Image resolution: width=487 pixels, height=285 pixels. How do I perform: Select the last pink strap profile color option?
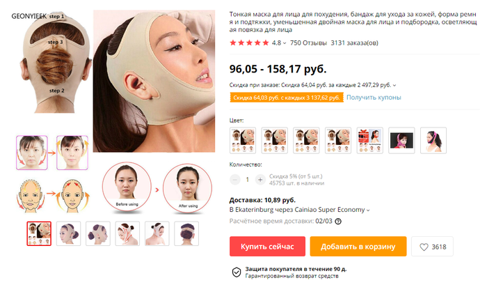point(433,140)
